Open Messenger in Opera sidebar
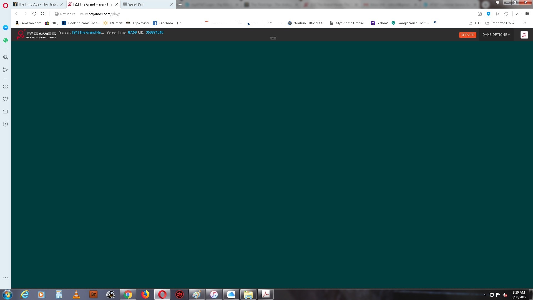 point(5,28)
